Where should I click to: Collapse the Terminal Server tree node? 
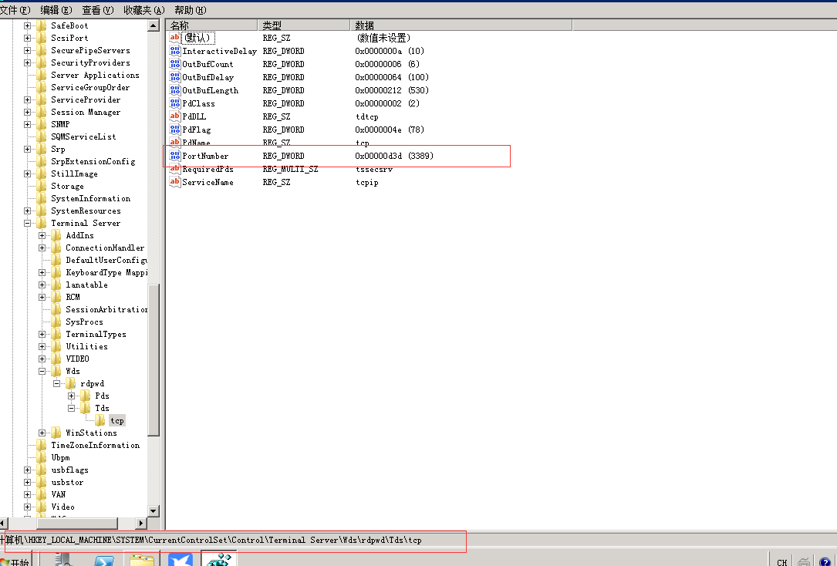click(x=28, y=223)
